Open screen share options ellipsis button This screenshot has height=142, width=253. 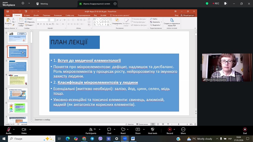115,4
